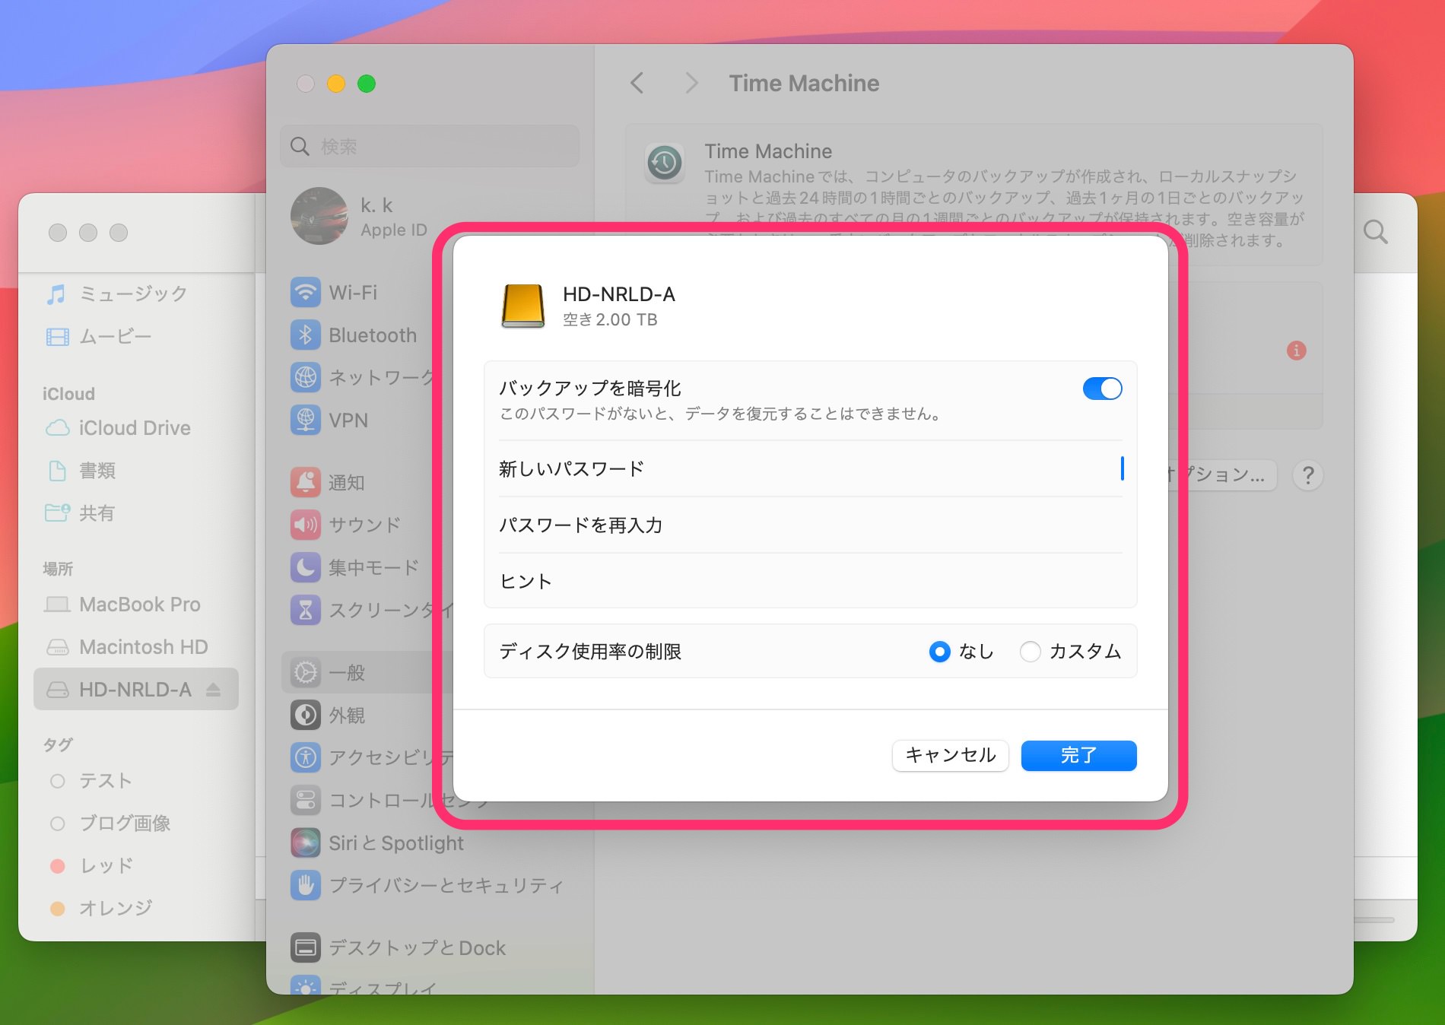Select 一般 gear icon in sidebar
This screenshot has height=1025, width=1445.
coord(306,672)
